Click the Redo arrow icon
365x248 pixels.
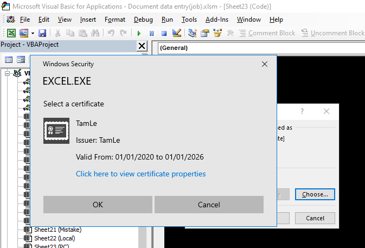123,33
